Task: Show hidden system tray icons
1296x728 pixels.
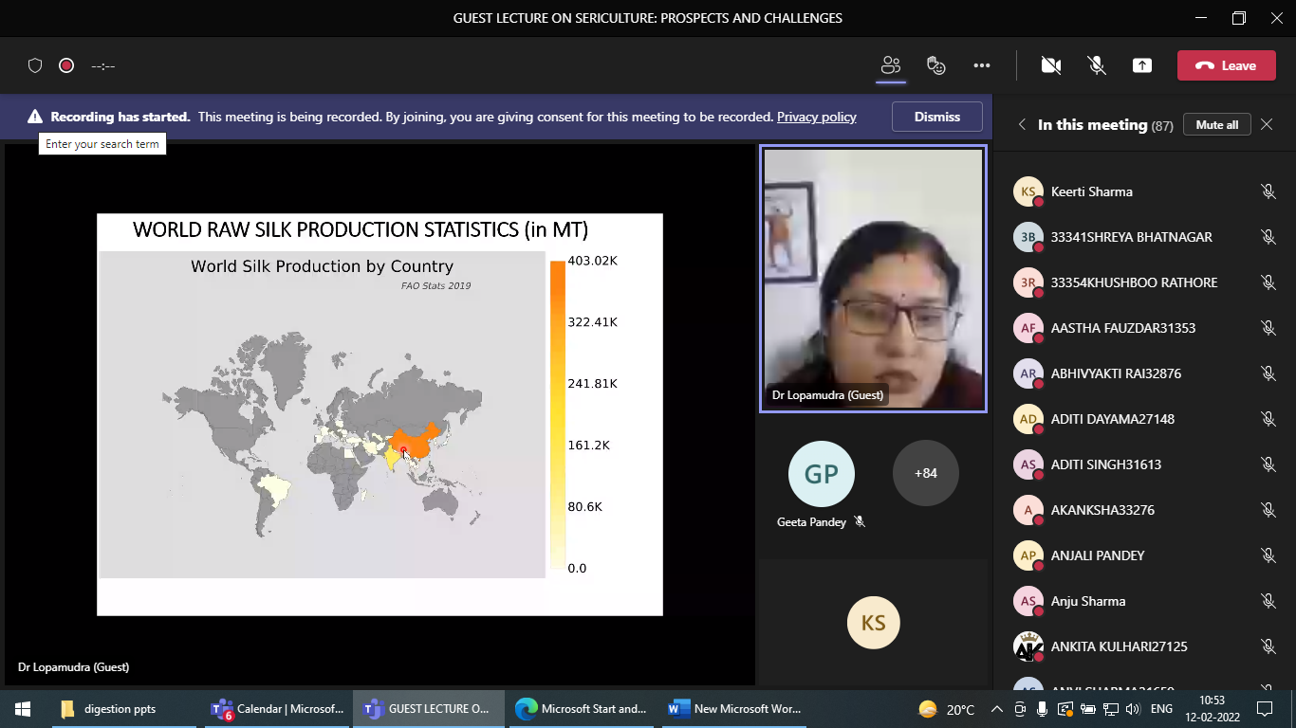Action: [x=996, y=709]
